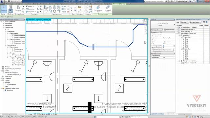Click the Маркировка value field
The width and height of the screenshot is (210, 118).
click(169, 58)
